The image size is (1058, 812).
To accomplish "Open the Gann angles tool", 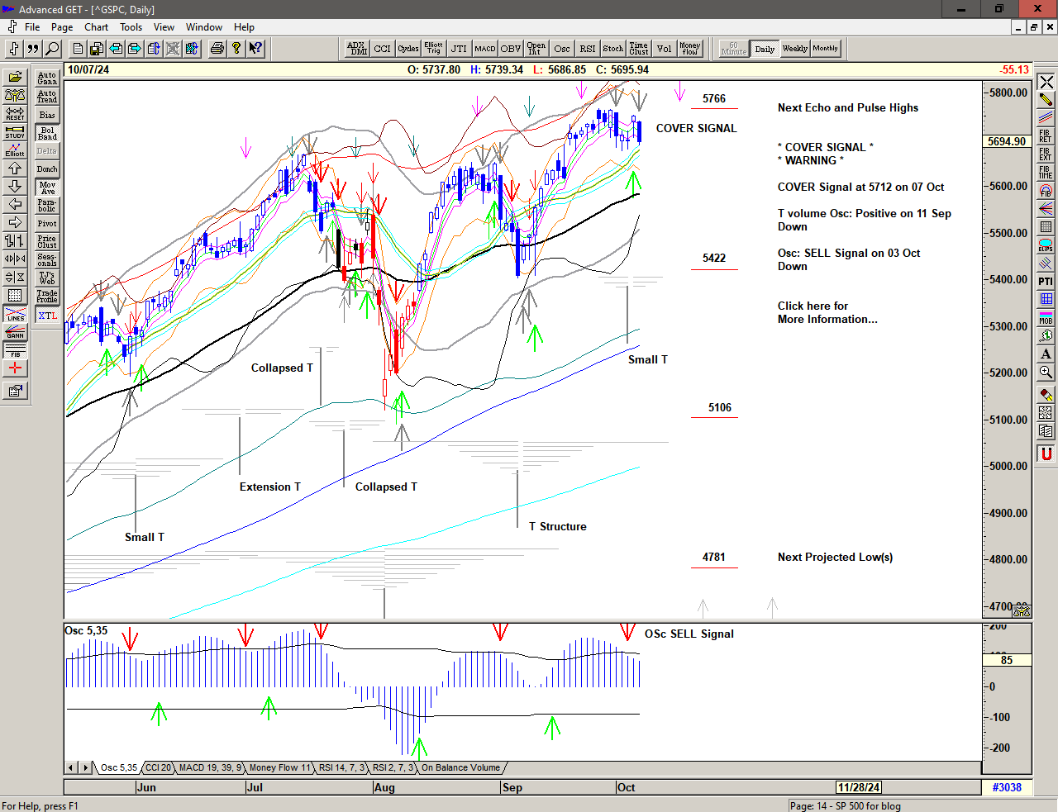I will (x=15, y=333).
